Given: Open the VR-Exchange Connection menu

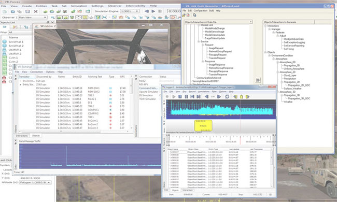Looking at the screenshot, I should (36, 71).
